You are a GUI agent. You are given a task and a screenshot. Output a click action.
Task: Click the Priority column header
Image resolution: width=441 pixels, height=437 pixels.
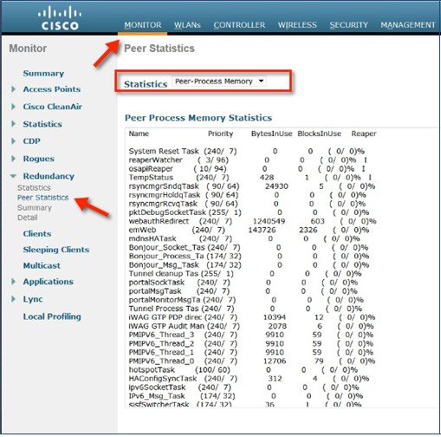point(220,134)
